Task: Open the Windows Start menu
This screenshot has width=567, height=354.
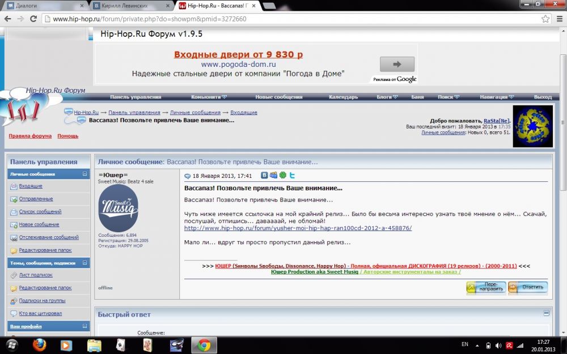Action: click(x=11, y=346)
